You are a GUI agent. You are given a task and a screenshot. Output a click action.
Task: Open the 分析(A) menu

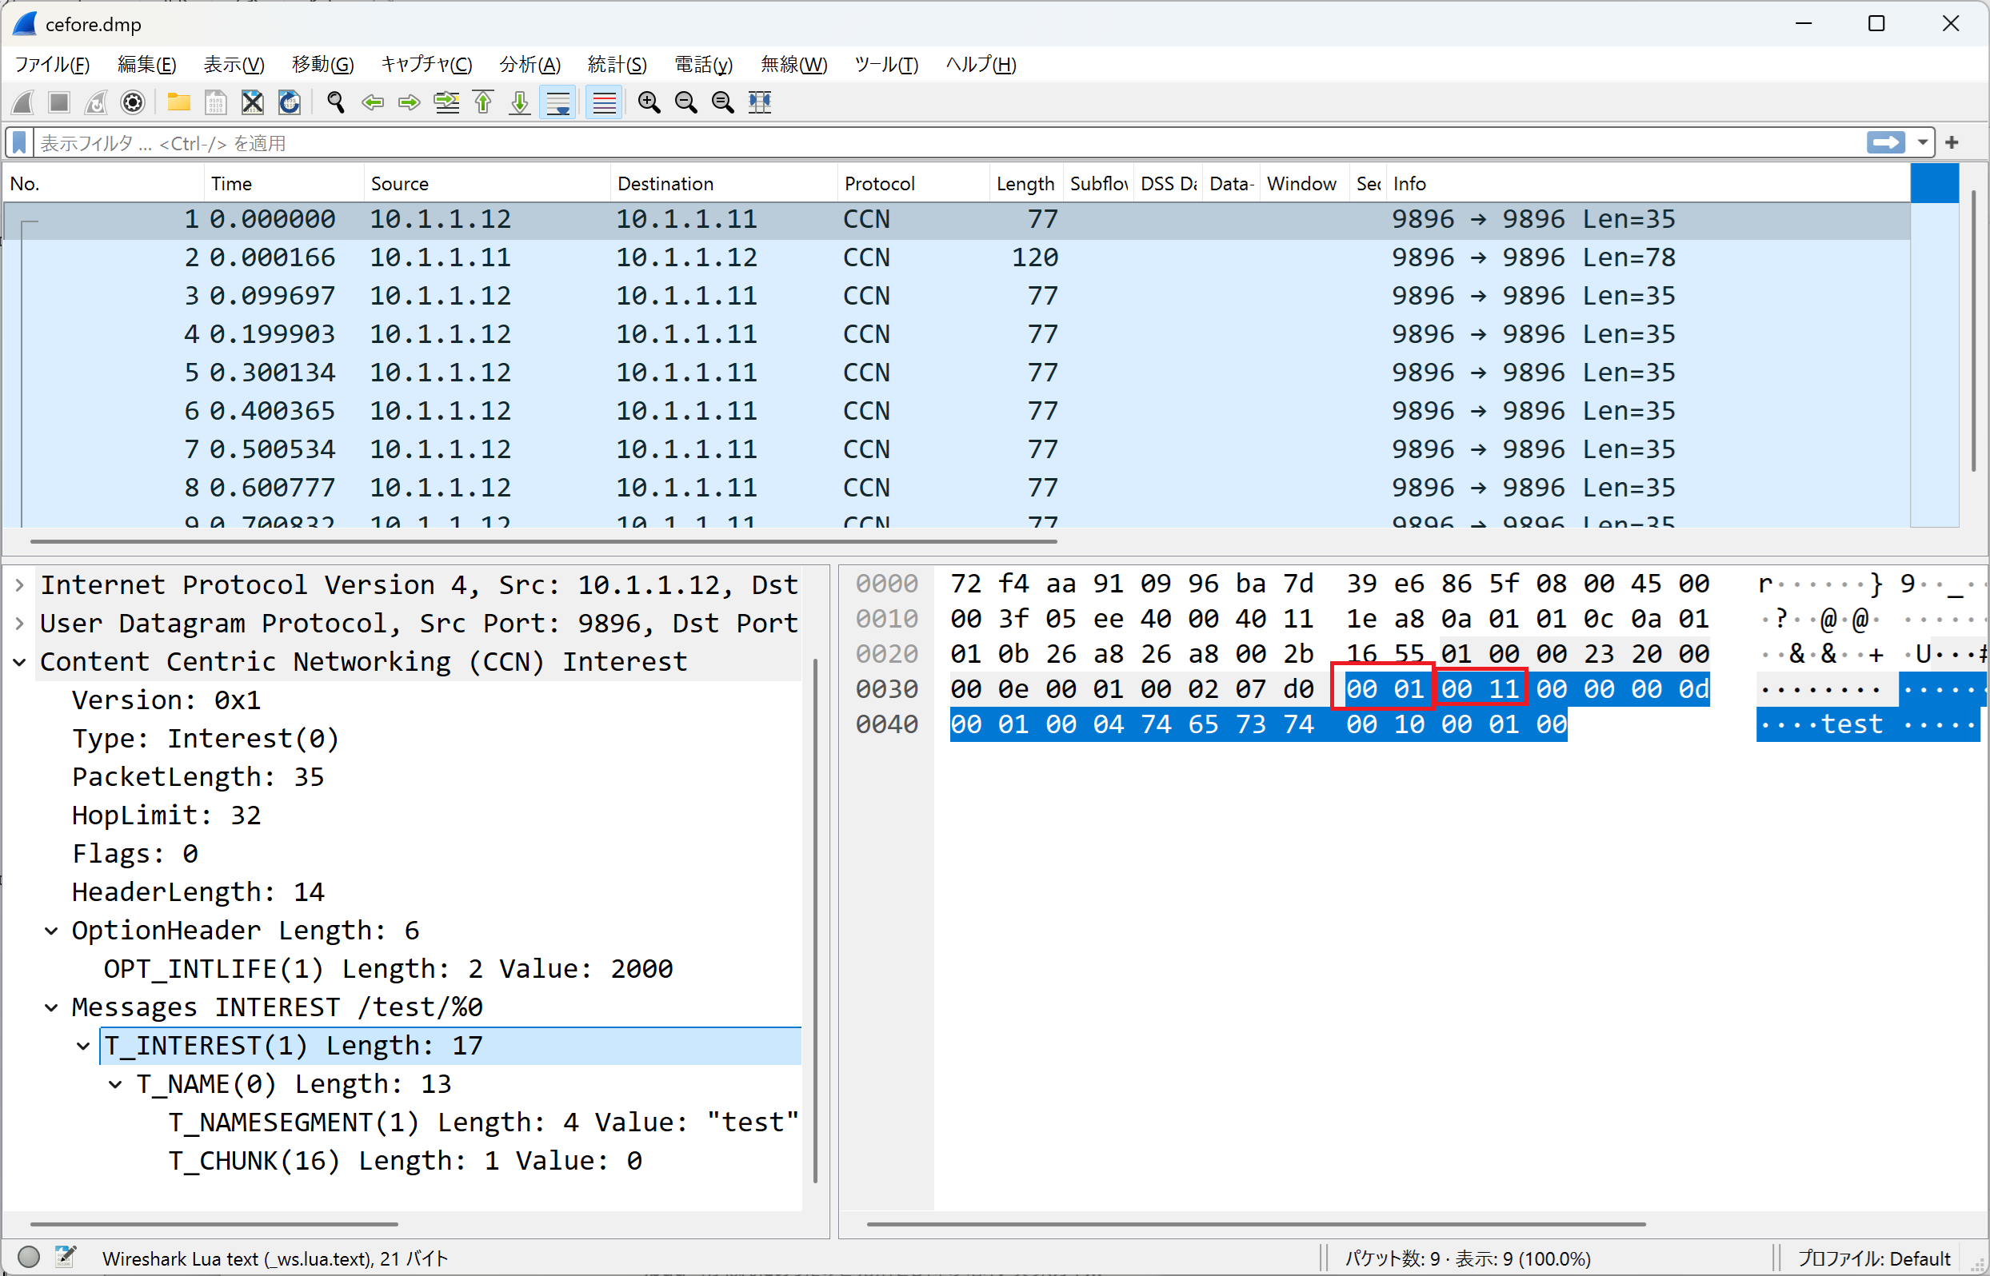coord(529,65)
